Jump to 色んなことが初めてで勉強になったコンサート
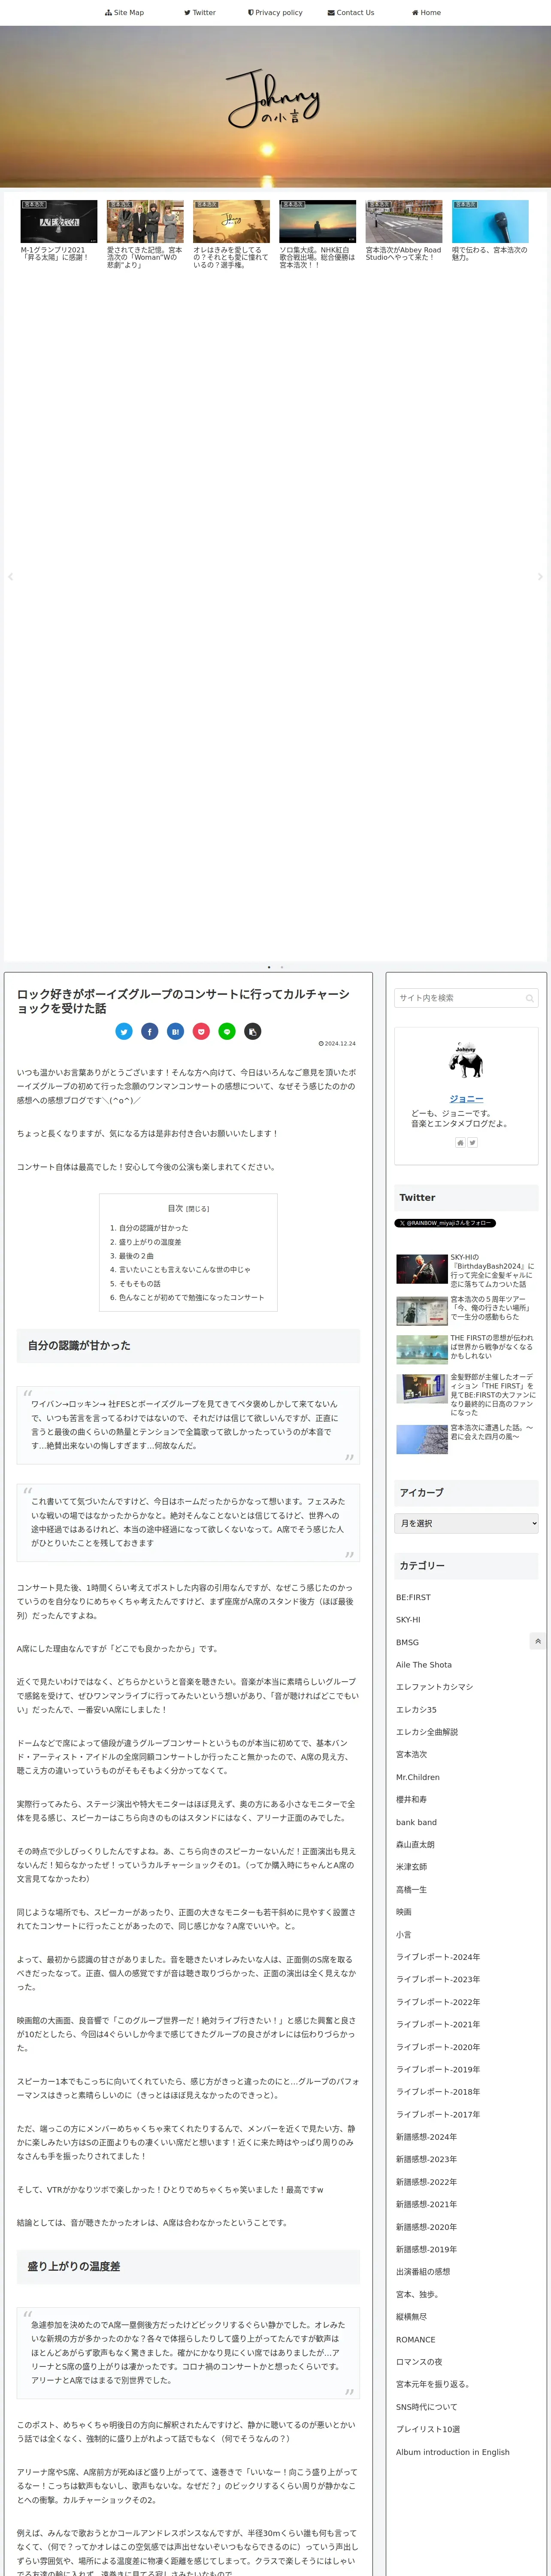This screenshot has width=551, height=2576. point(192,1298)
